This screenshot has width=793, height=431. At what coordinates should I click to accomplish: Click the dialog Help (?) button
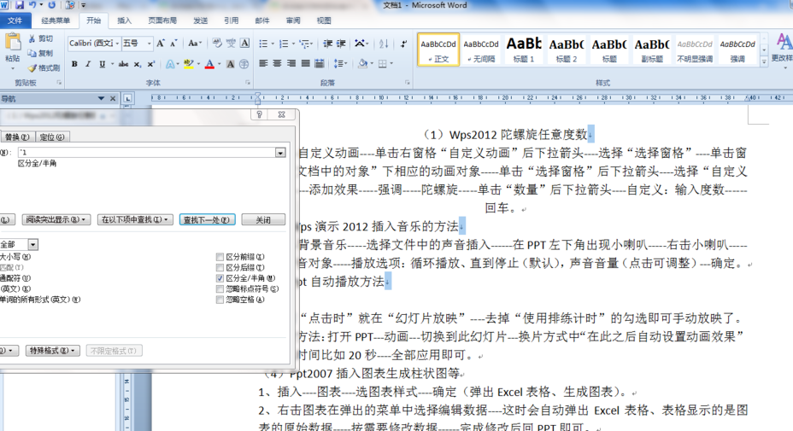point(259,114)
